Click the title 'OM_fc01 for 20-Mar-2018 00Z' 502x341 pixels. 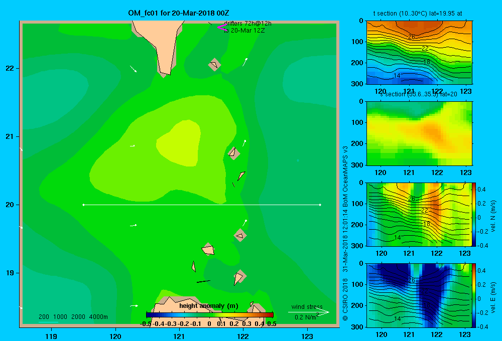pos(178,13)
